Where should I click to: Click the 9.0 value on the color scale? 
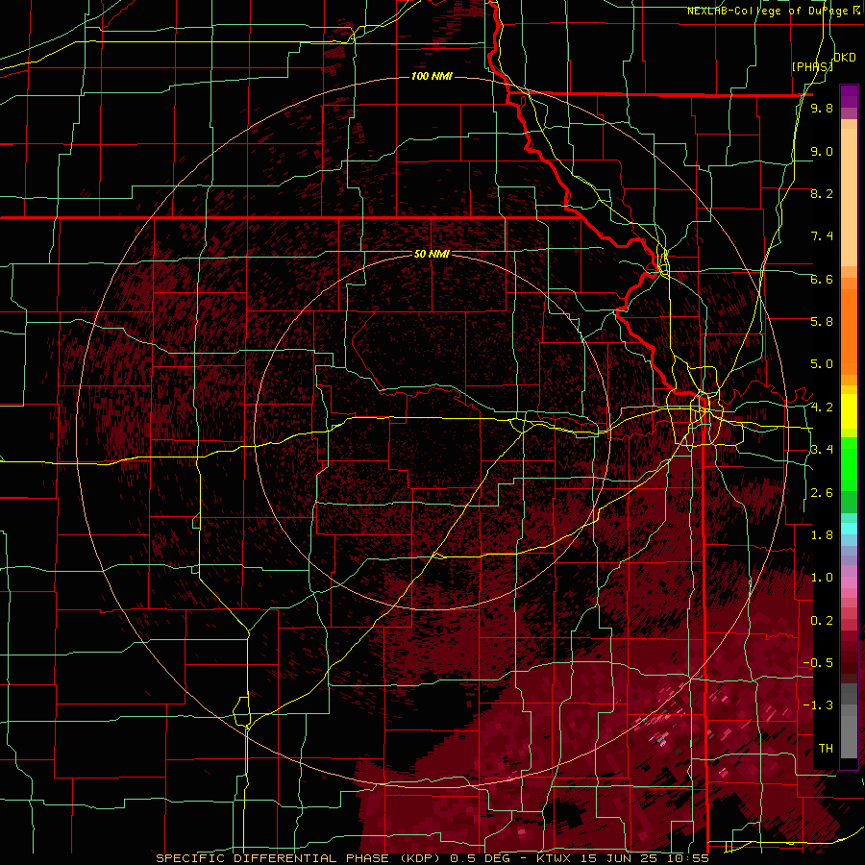(822, 152)
